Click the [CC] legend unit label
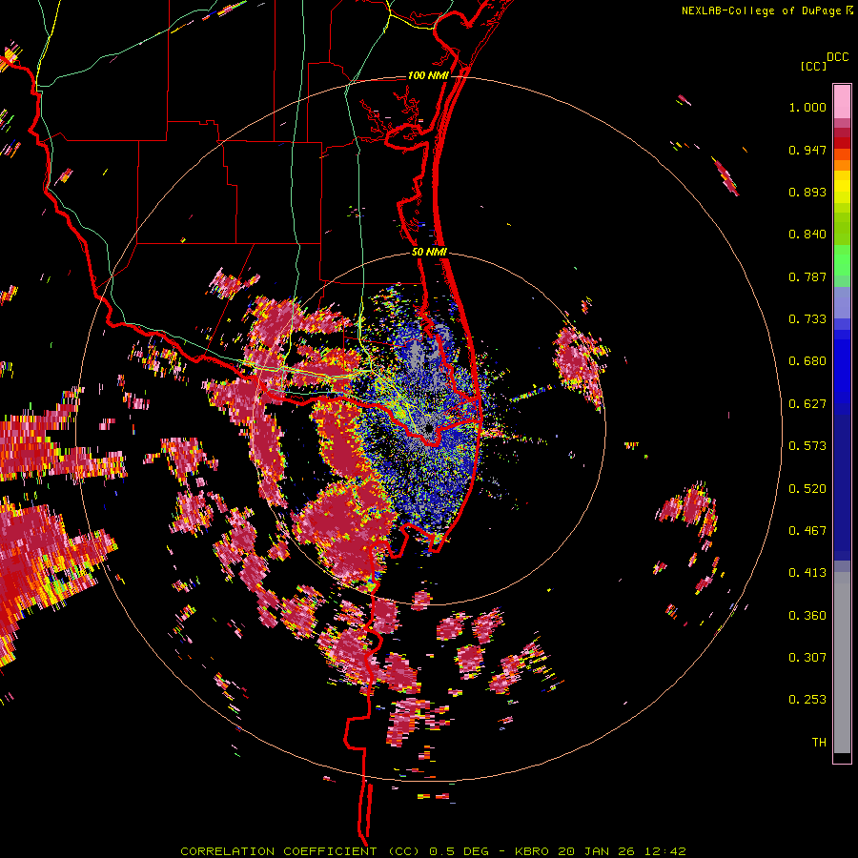 click(x=813, y=66)
